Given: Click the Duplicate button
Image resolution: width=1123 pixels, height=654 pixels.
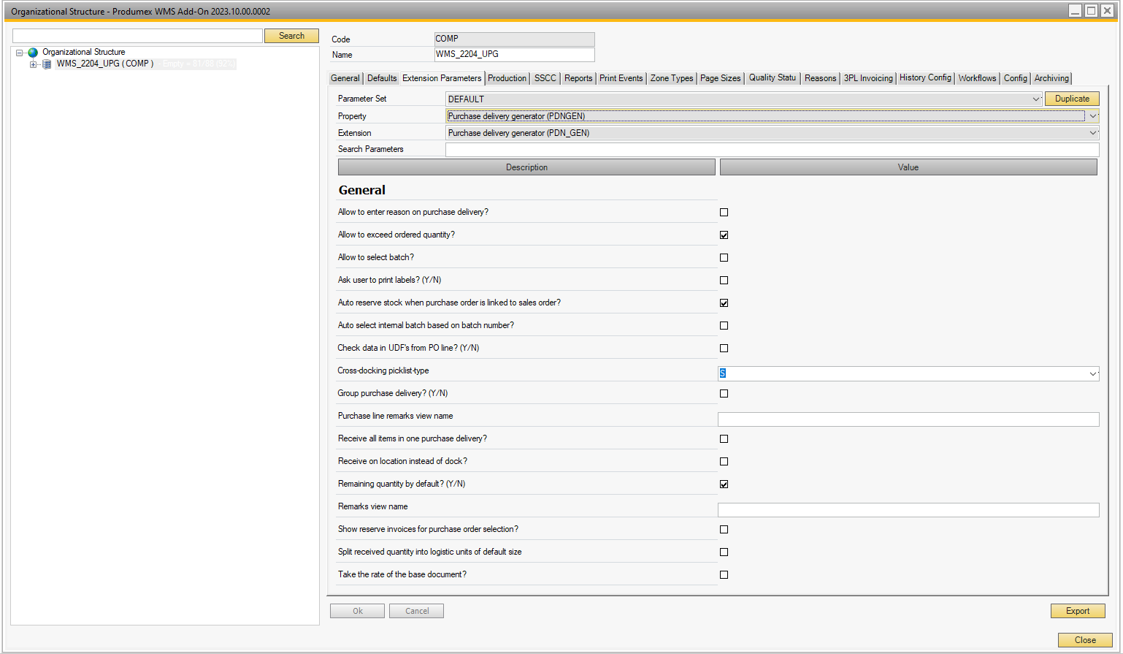Looking at the screenshot, I should [1071, 99].
